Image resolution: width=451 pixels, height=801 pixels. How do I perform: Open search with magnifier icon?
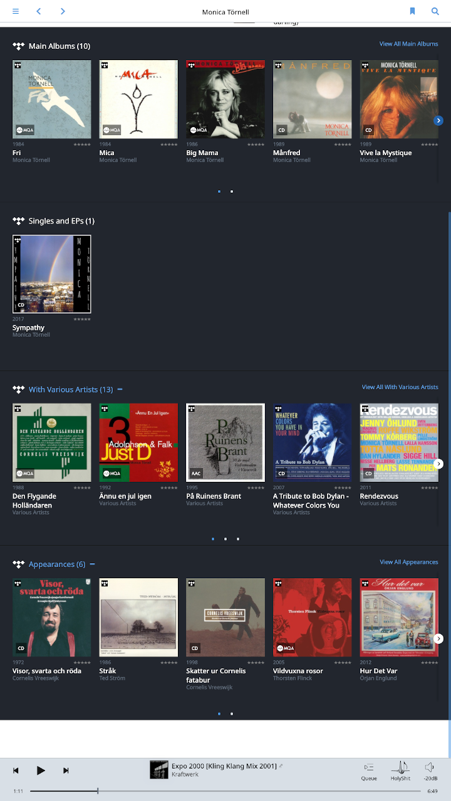point(435,11)
